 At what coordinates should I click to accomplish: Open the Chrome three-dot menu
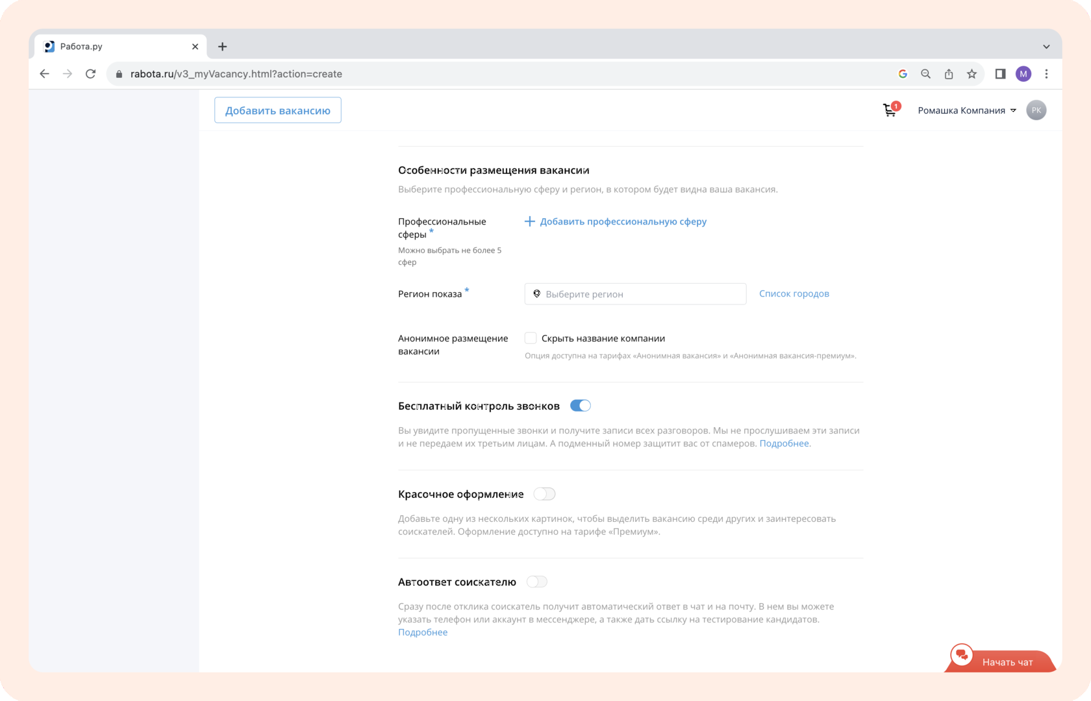click(1046, 74)
